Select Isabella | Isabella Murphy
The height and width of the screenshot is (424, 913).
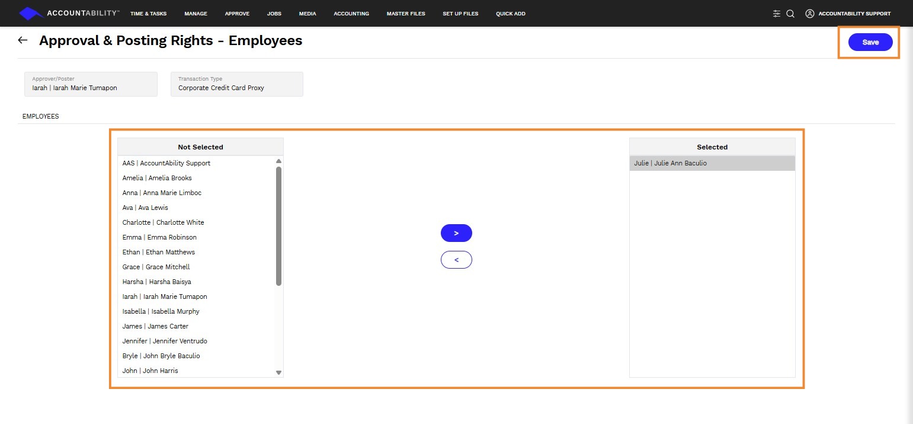196,311
